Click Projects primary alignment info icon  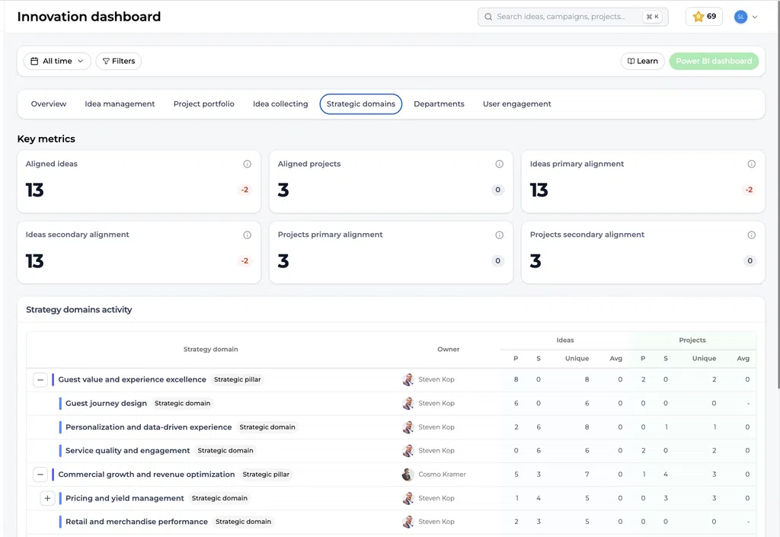(500, 235)
